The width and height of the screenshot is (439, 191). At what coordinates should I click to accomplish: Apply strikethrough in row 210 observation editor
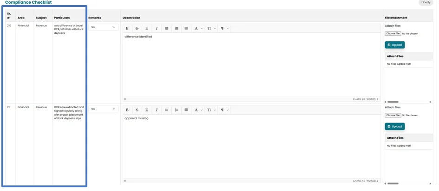tap(137, 28)
